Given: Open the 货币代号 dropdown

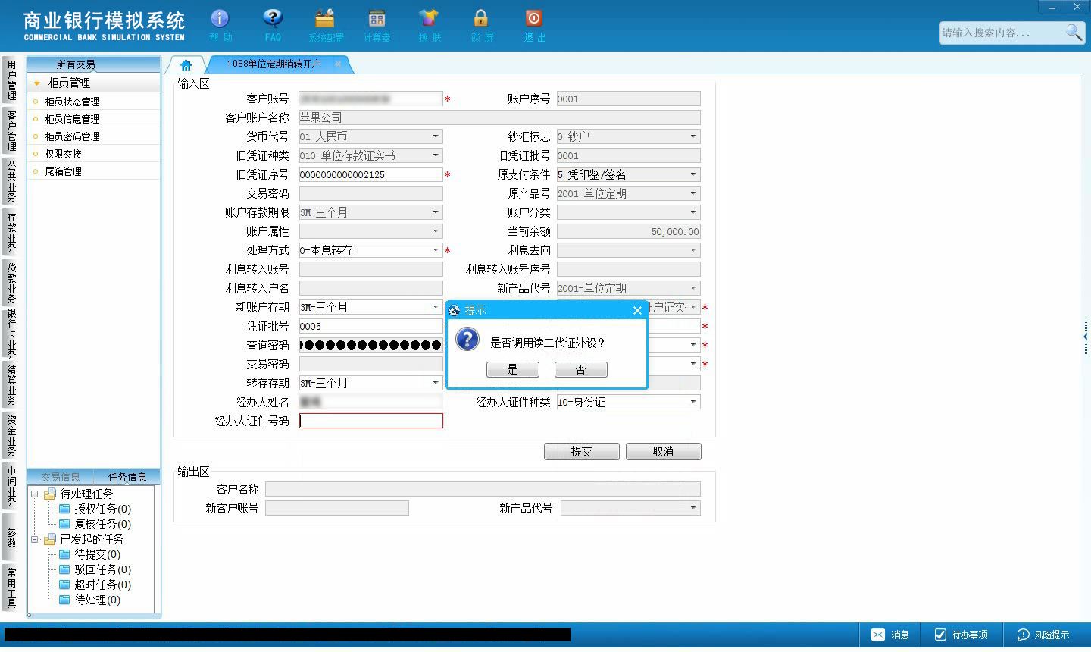Looking at the screenshot, I should [436, 136].
